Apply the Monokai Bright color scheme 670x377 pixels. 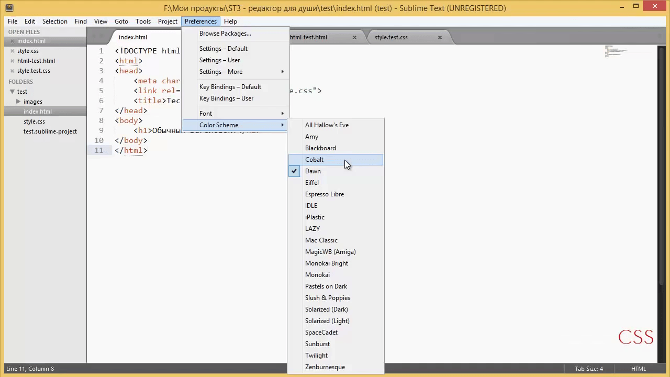(x=336, y=263)
